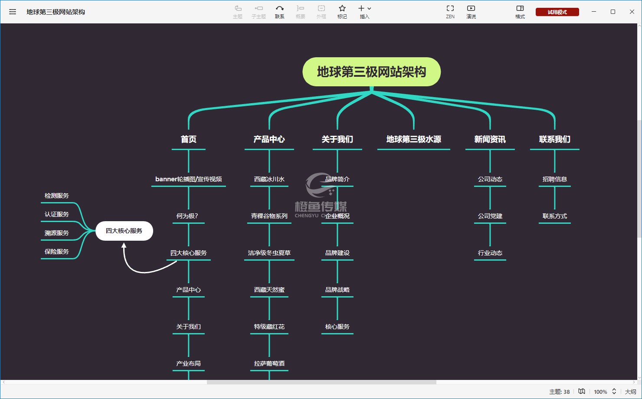This screenshot has width=642, height=399.
Task: Select the 拉萨葡萄酒 subtopic
Action: coord(269,363)
